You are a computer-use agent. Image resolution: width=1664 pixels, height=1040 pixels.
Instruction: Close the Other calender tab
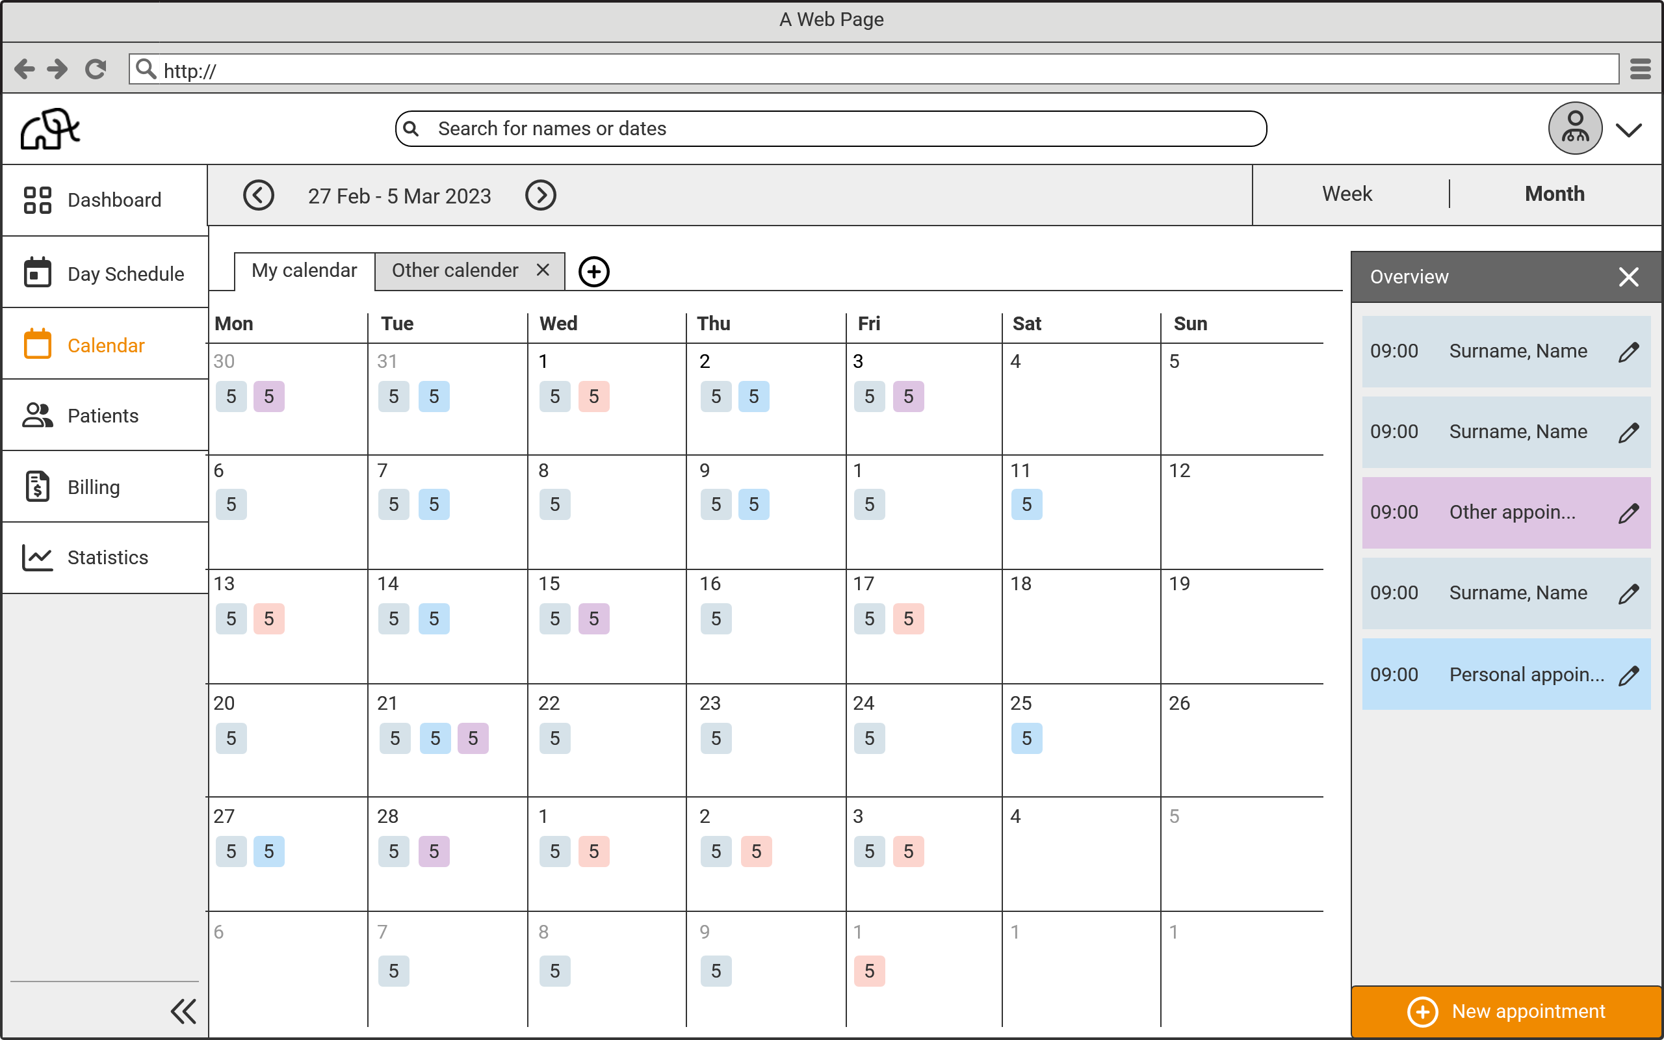pos(543,270)
